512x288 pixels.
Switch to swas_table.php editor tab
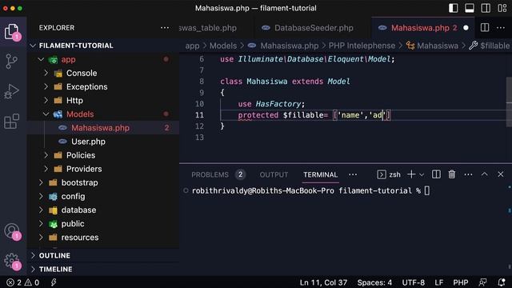(x=208, y=28)
